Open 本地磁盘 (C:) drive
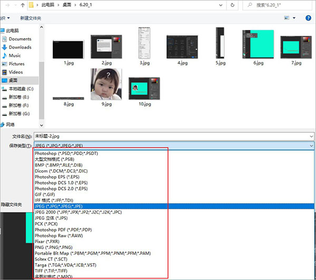 coord(21,89)
